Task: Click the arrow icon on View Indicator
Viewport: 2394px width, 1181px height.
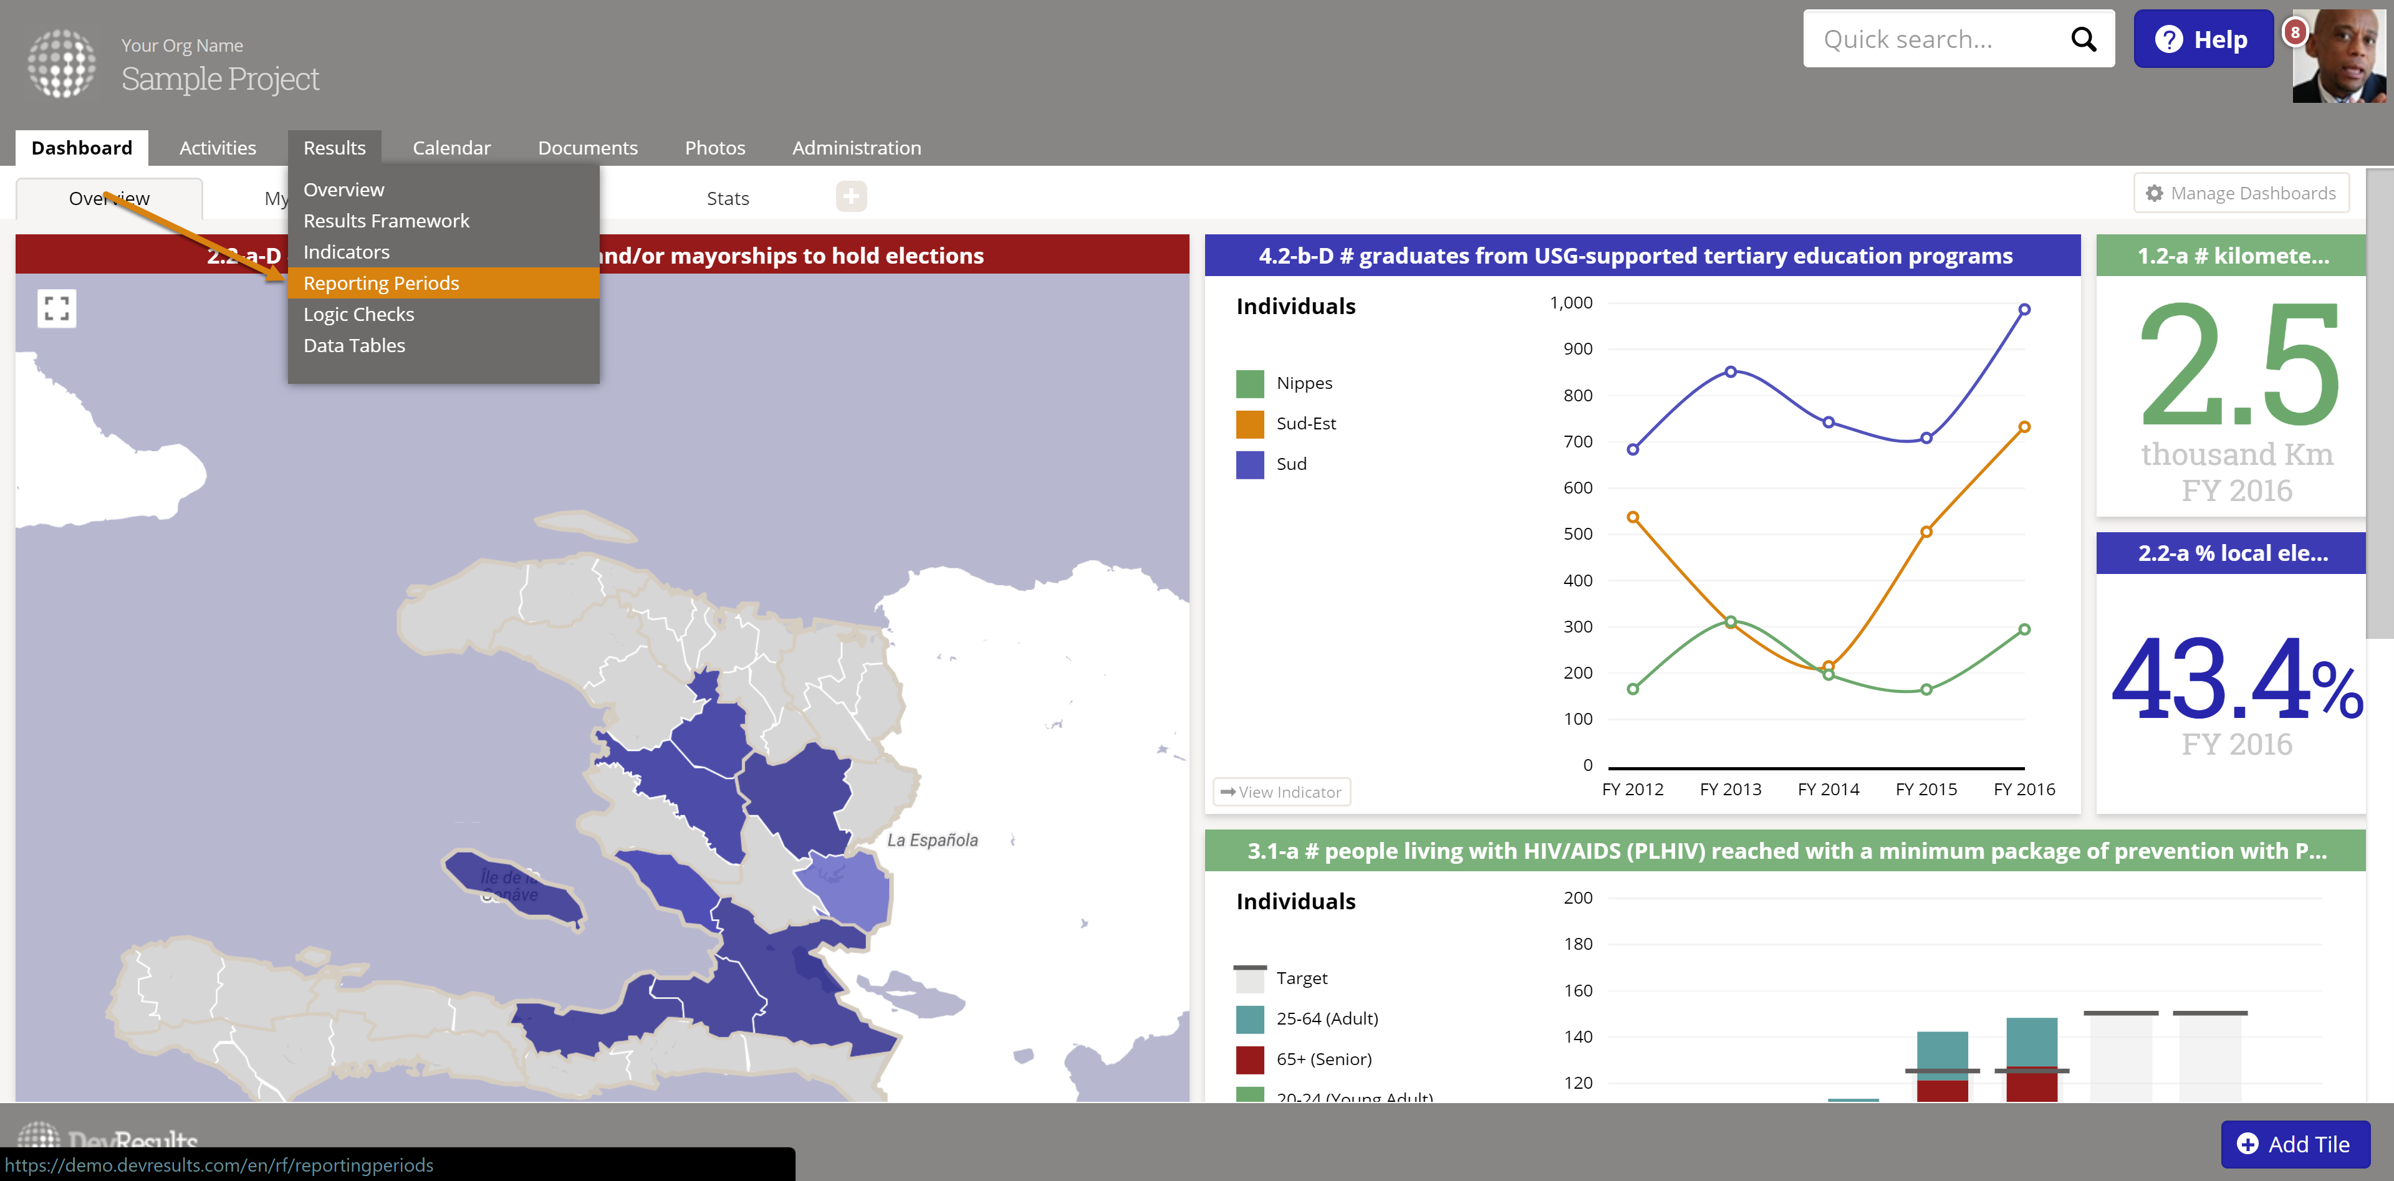Action: (x=1229, y=791)
